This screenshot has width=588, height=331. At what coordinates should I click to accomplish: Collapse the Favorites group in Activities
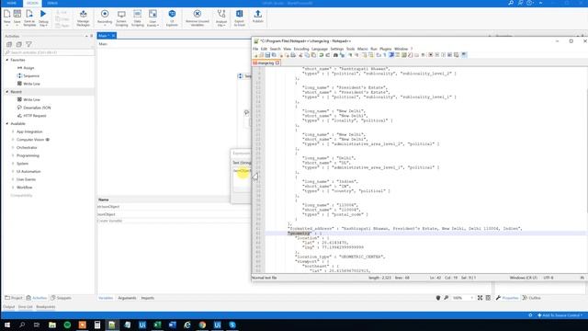pyautogui.click(x=7, y=60)
